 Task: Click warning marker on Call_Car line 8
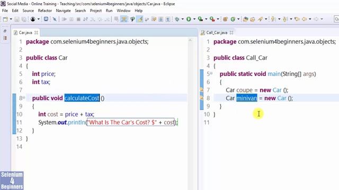tap(201, 98)
